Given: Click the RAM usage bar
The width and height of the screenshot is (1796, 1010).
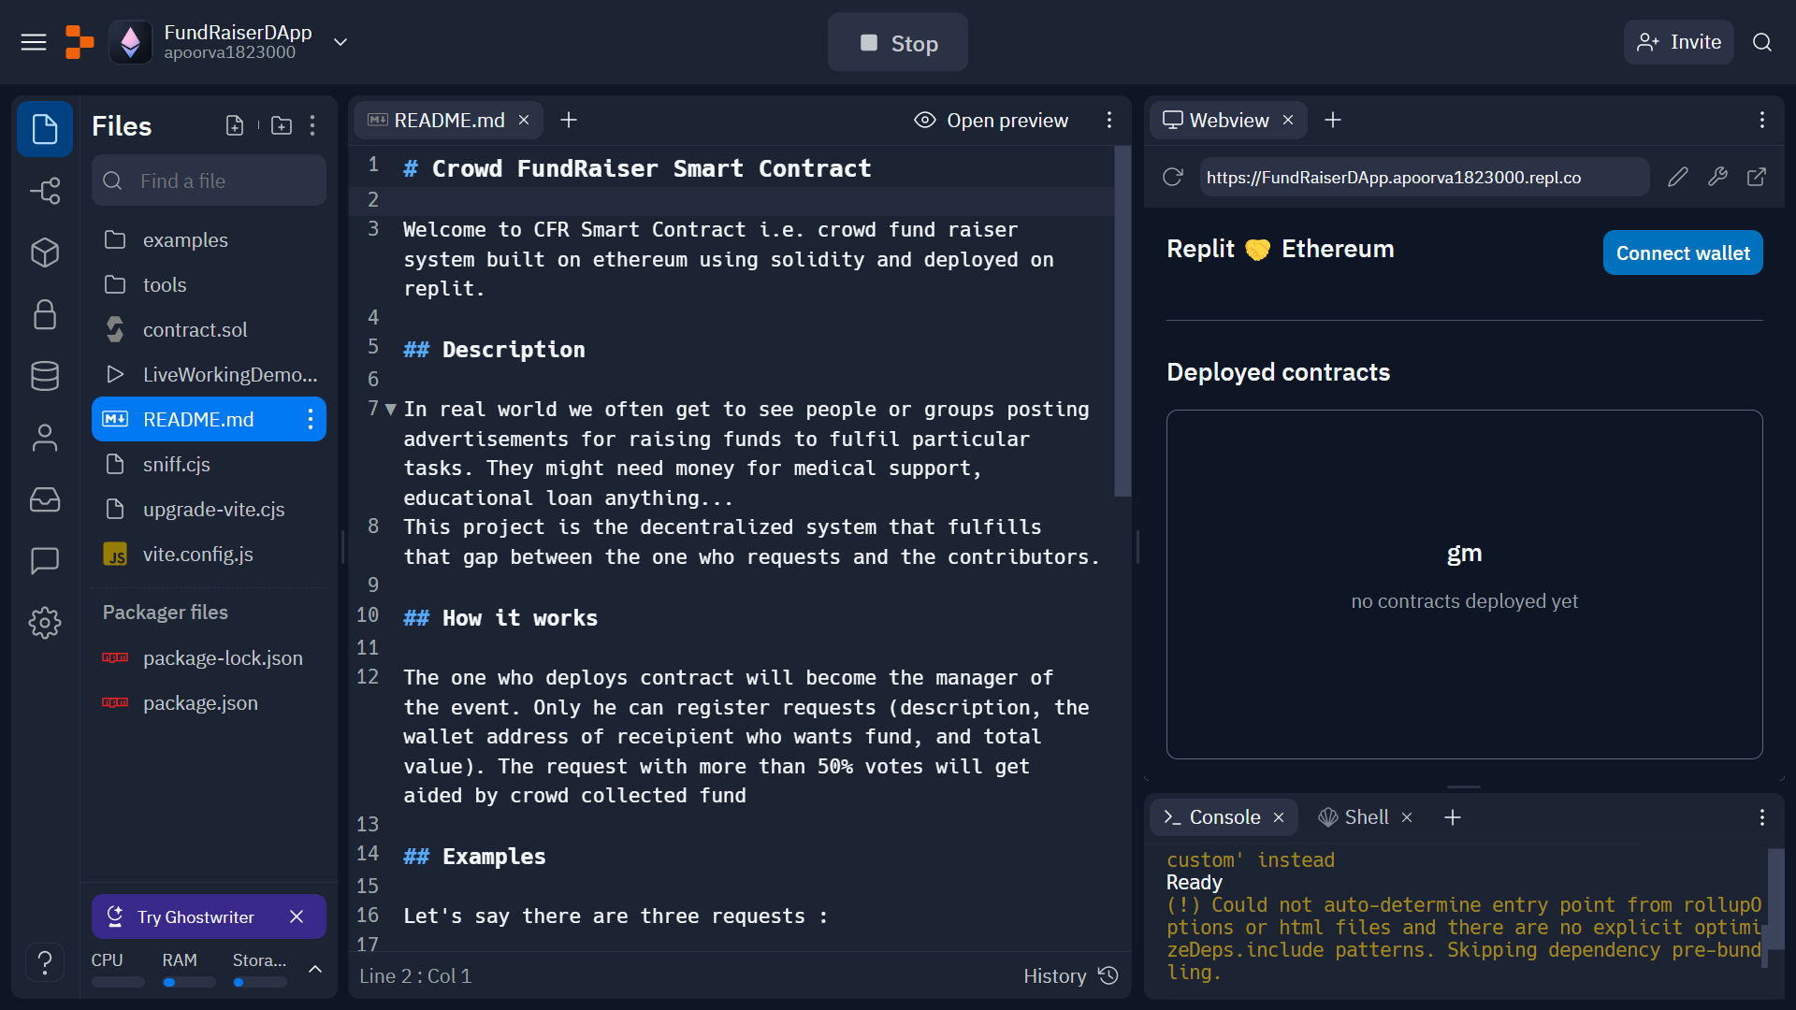Looking at the screenshot, I should 188,982.
